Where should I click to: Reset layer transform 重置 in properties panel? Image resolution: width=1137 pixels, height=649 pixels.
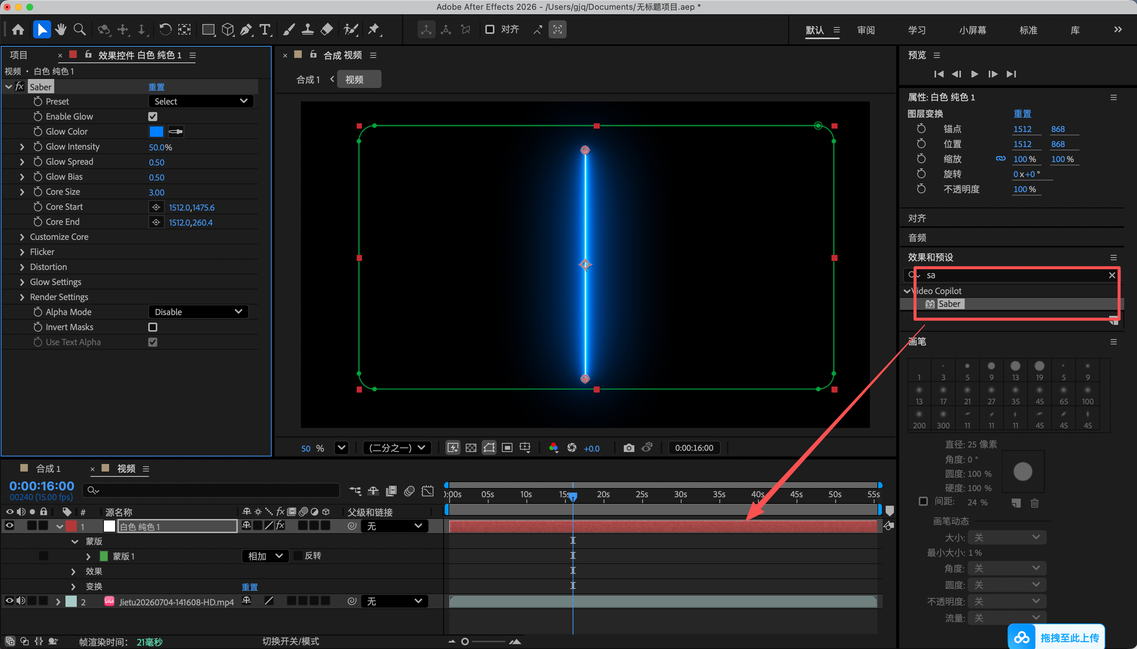tap(1022, 114)
